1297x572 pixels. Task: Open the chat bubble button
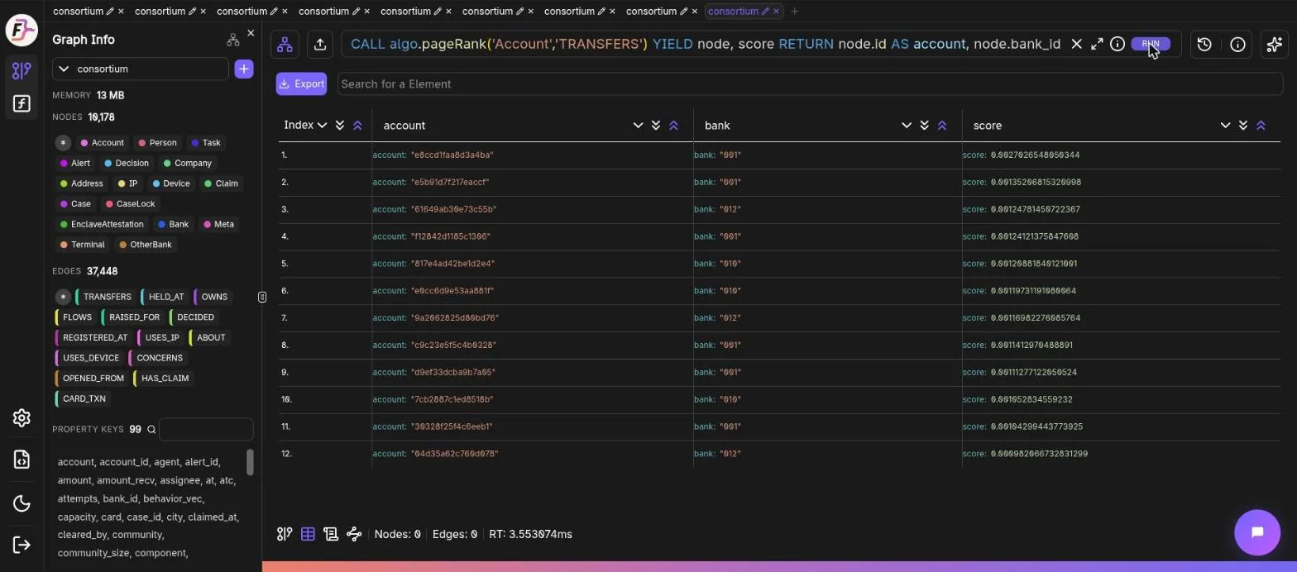(1257, 532)
